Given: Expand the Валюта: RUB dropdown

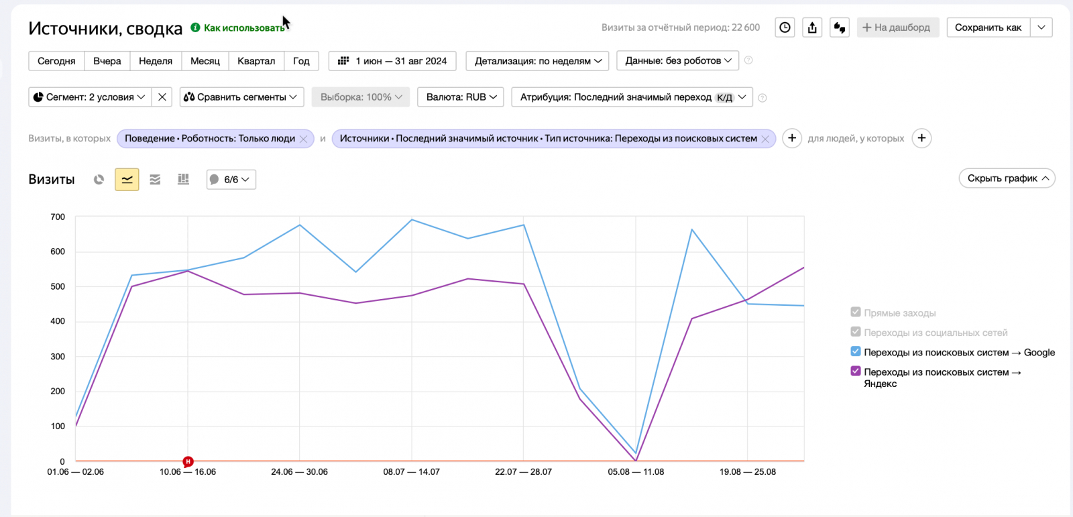Looking at the screenshot, I should tap(461, 97).
